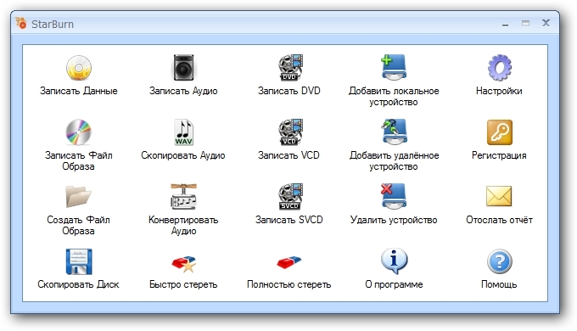Start Скопировать Аудио WAV note icon
The image size is (577, 331).
183,132
